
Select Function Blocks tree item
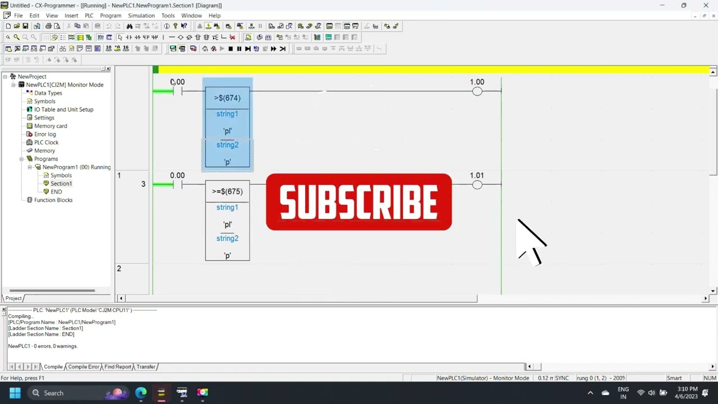[53, 200]
